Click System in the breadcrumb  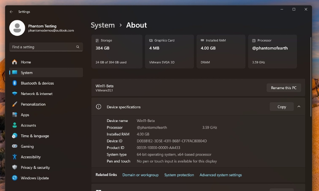tap(103, 25)
